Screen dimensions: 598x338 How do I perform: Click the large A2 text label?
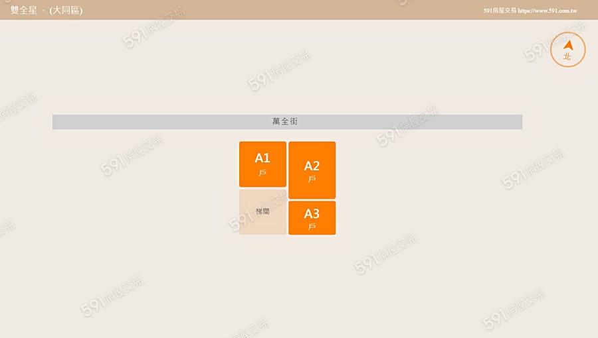coord(312,166)
